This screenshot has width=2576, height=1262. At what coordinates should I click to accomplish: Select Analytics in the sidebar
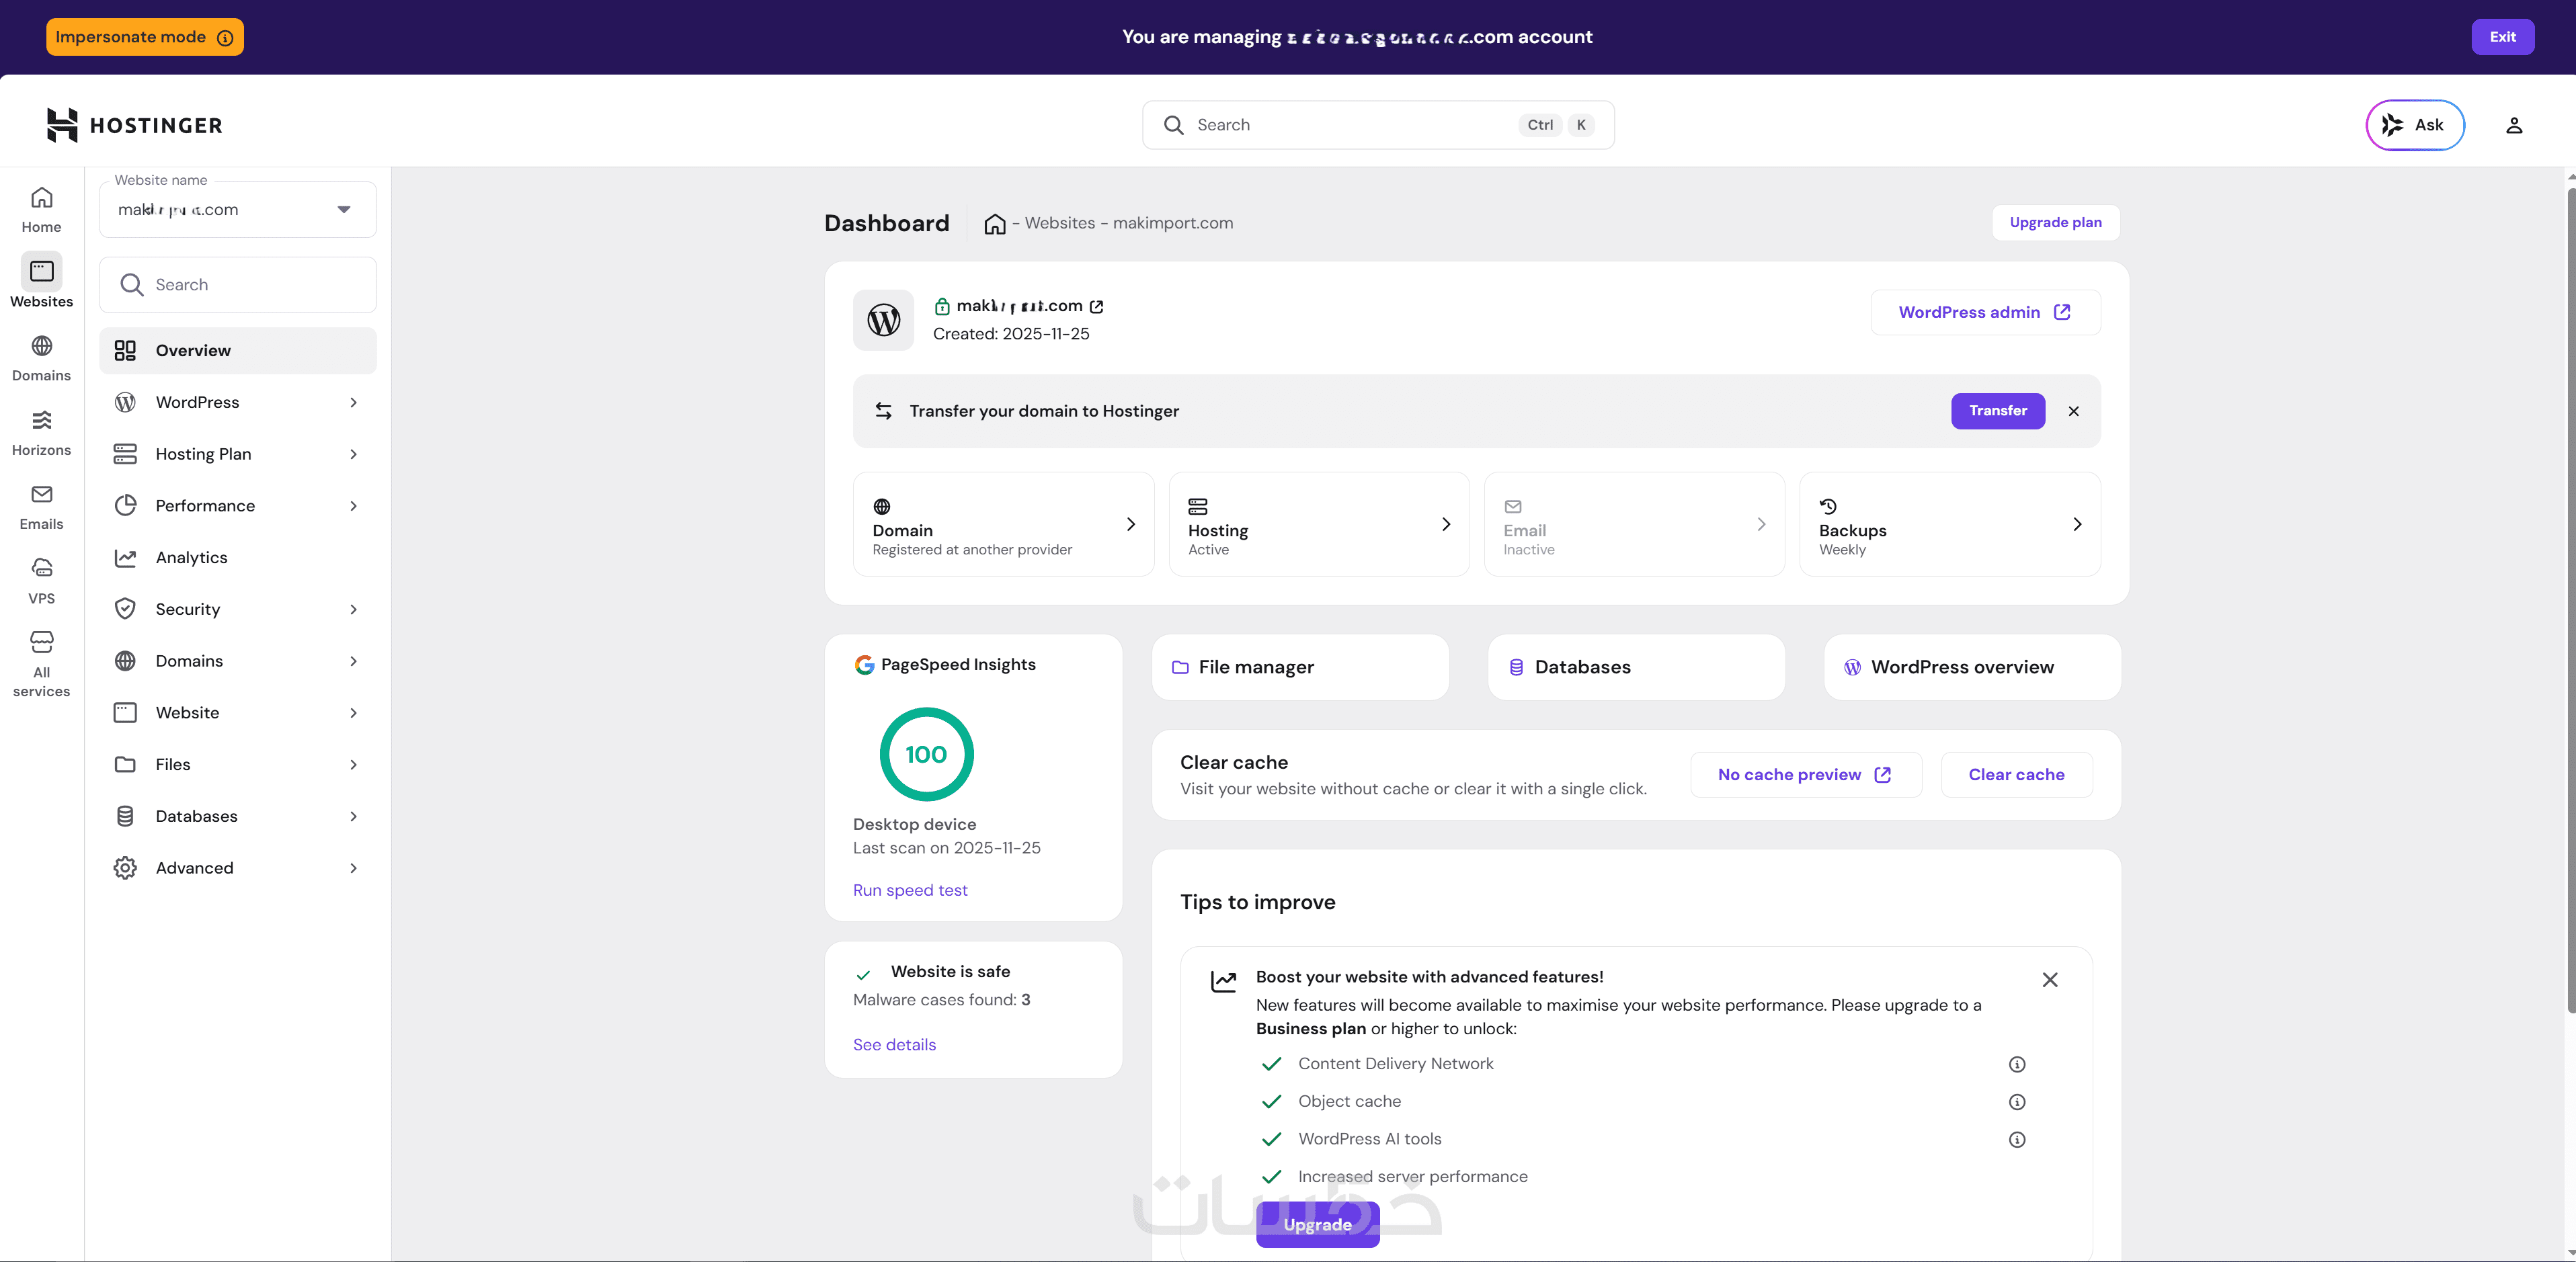[x=191, y=557]
